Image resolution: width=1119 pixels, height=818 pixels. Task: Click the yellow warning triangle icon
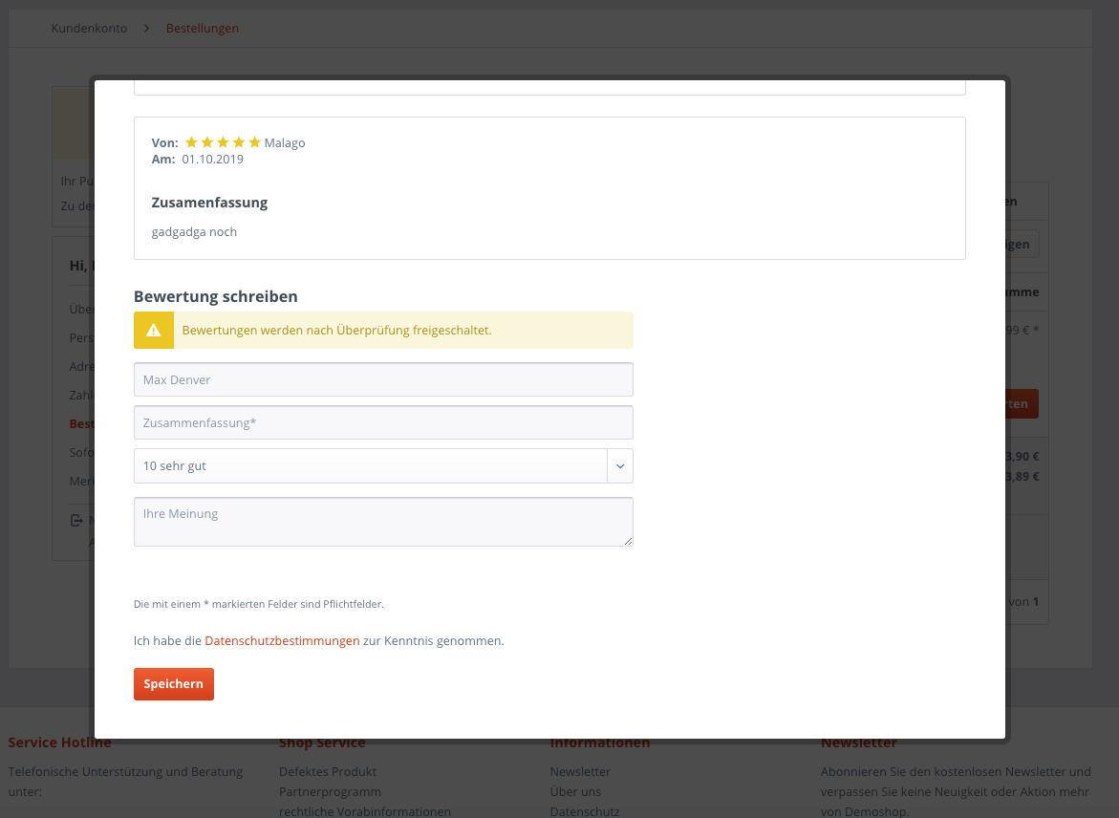pos(154,331)
